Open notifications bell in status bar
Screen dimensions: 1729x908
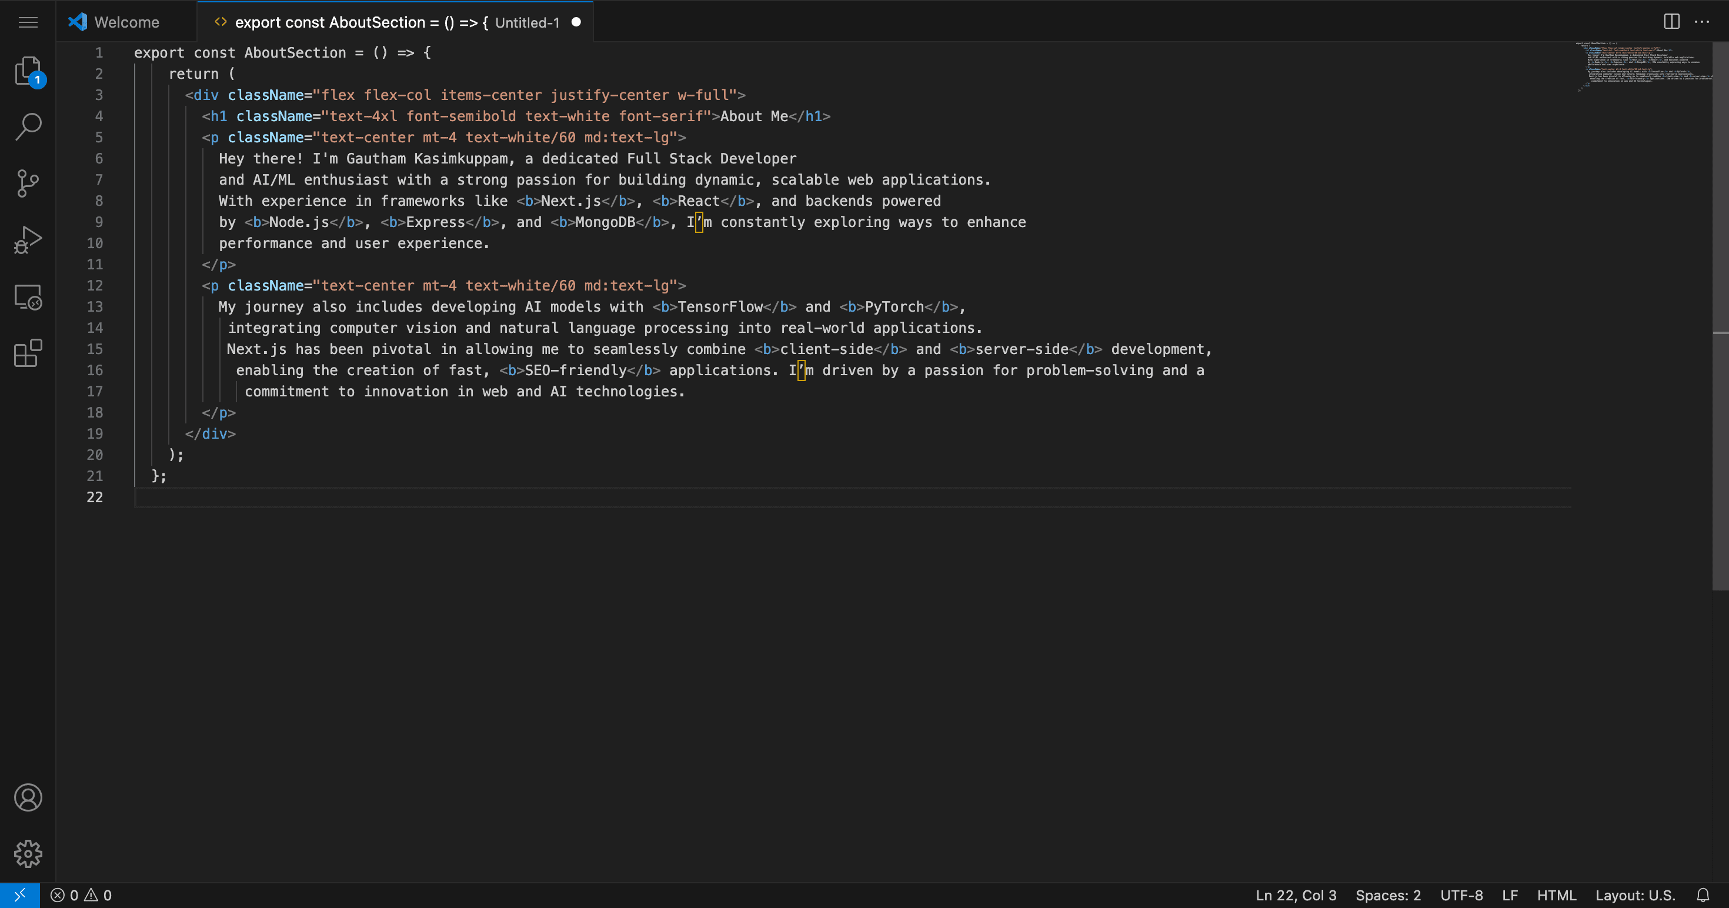tap(1703, 895)
